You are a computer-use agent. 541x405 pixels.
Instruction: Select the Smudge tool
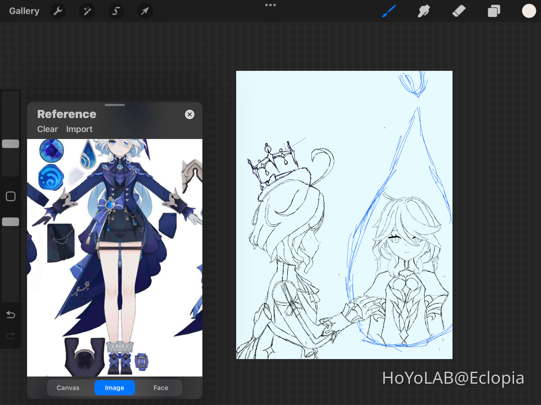(424, 11)
